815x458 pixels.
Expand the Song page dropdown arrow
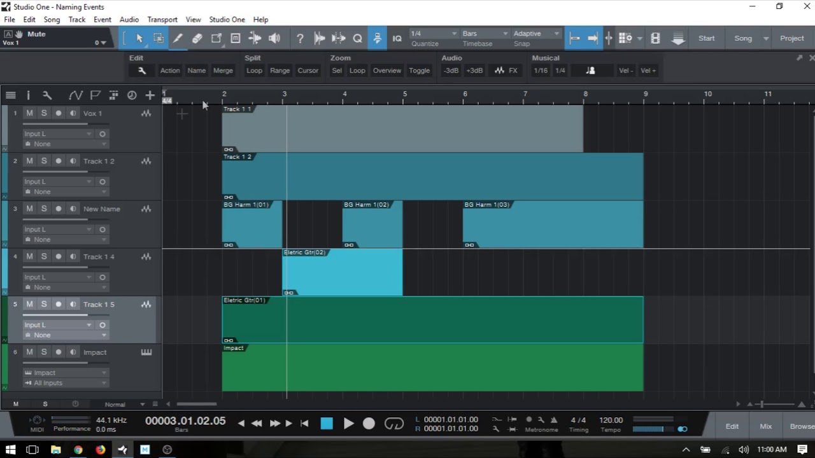766,38
